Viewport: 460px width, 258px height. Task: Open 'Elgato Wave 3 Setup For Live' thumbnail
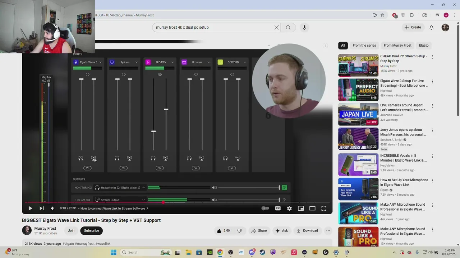coord(358,90)
